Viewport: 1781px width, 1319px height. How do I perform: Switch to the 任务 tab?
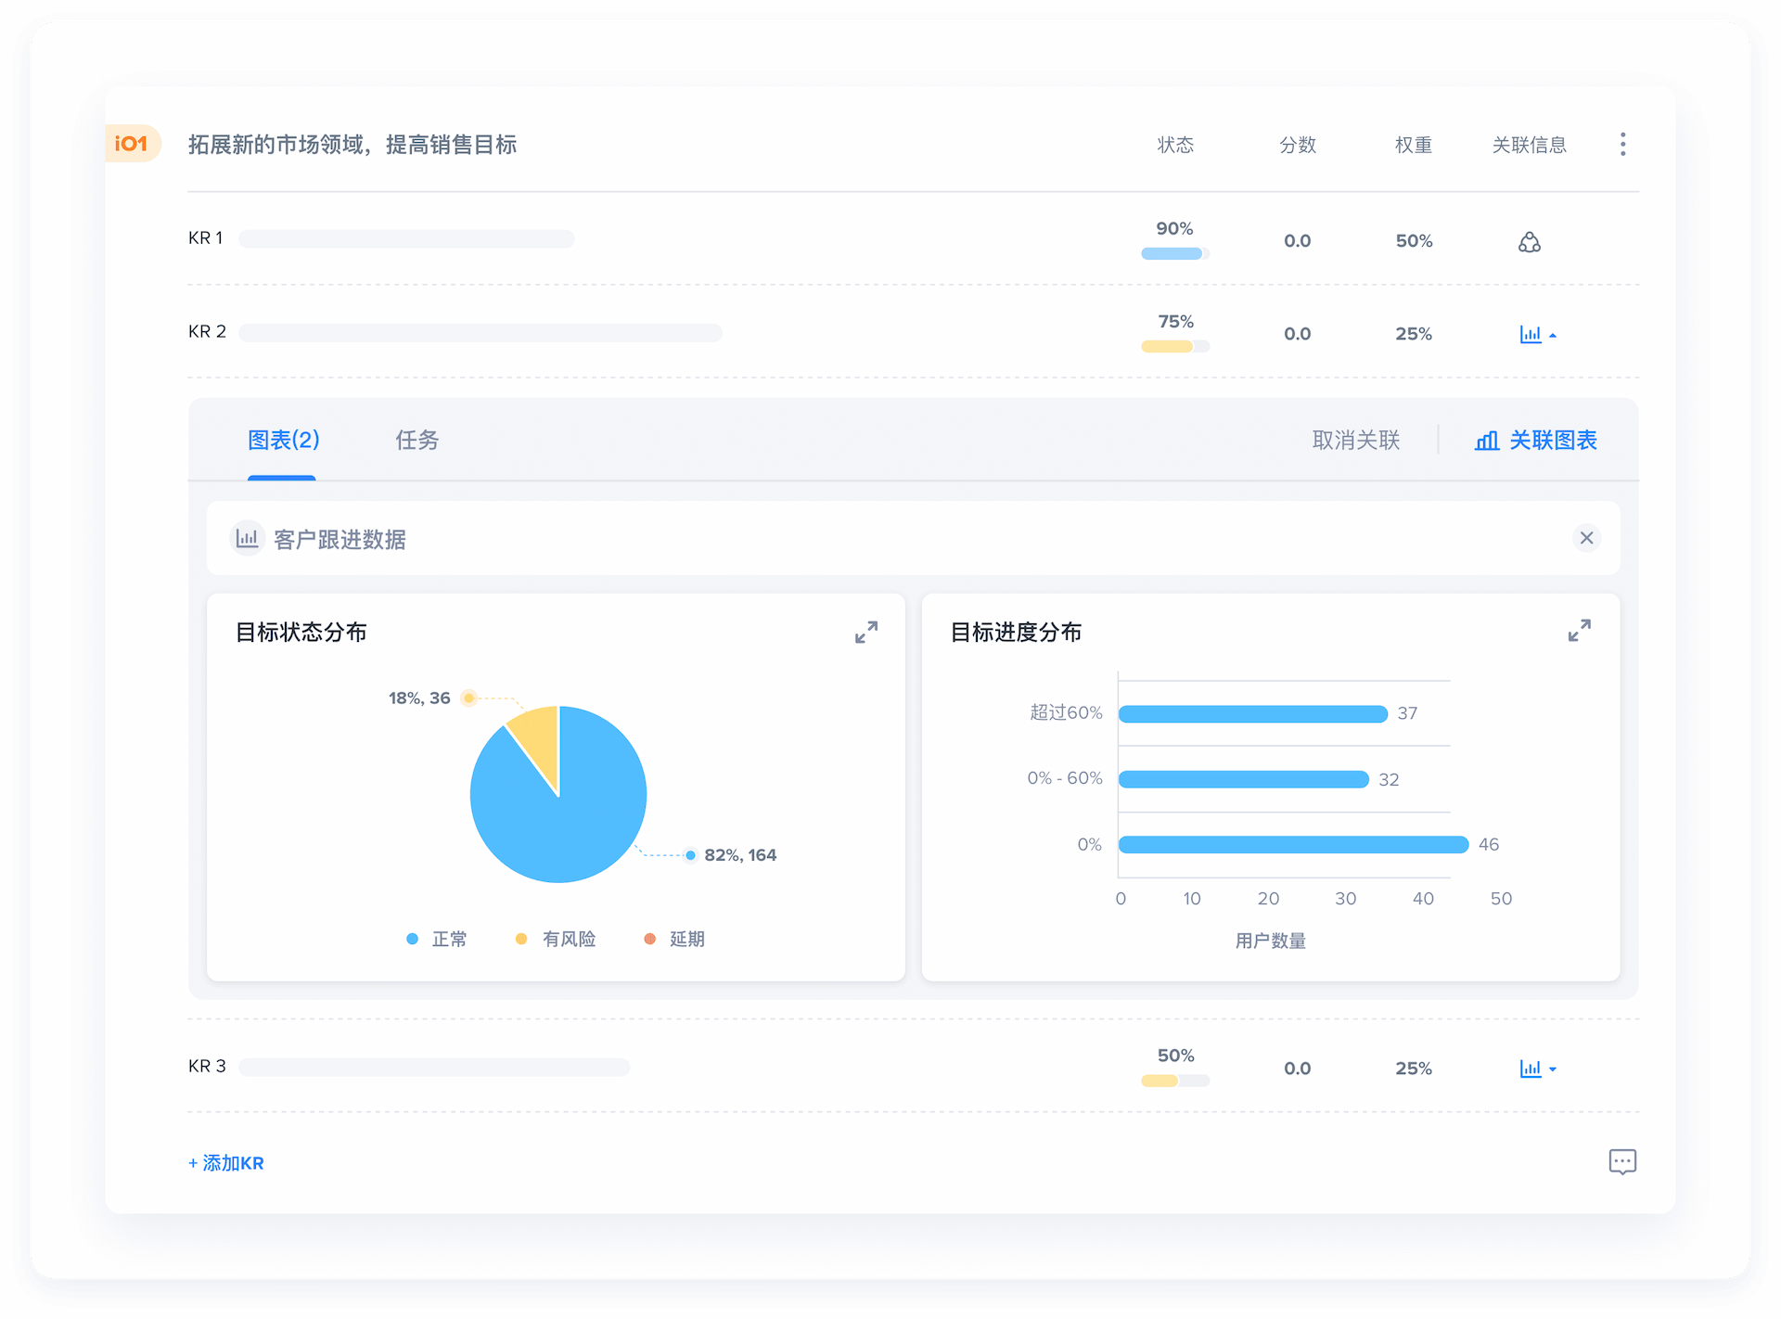pyautogui.click(x=417, y=440)
